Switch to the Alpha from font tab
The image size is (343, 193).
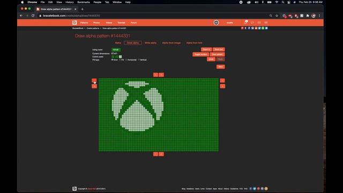[x=194, y=43]
